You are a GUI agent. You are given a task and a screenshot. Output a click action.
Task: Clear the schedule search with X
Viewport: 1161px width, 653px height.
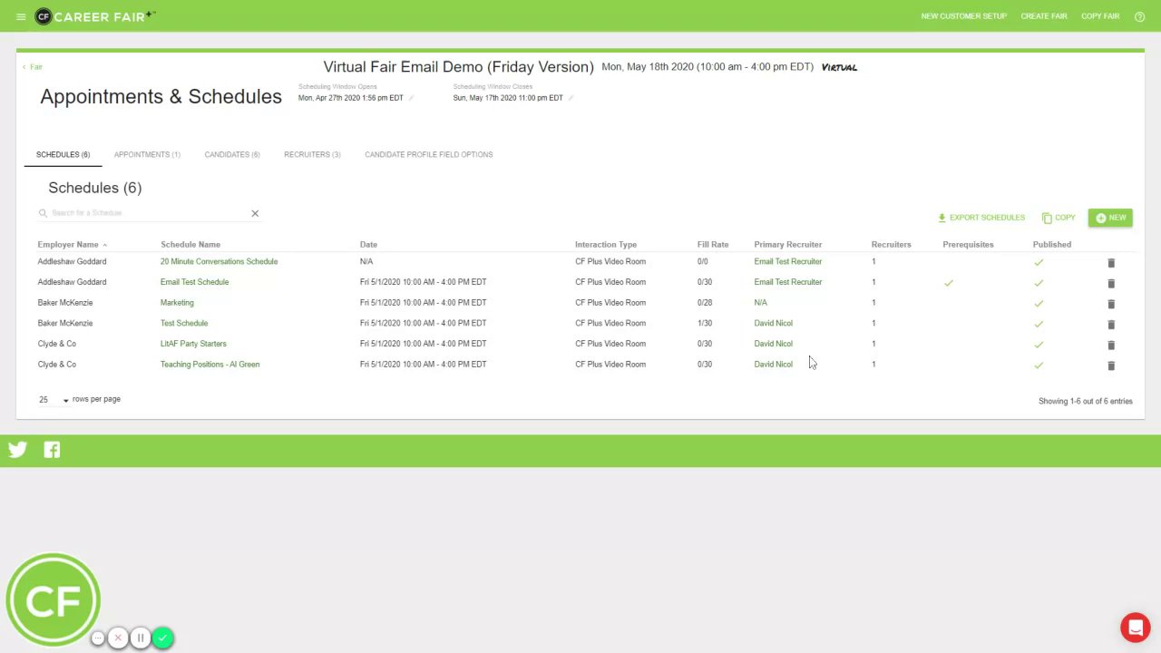[255, 214]
